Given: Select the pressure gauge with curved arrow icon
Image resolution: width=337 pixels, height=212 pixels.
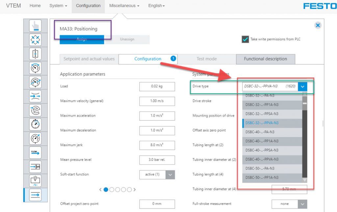Looking at the screenshot, I should click(35, 68).
